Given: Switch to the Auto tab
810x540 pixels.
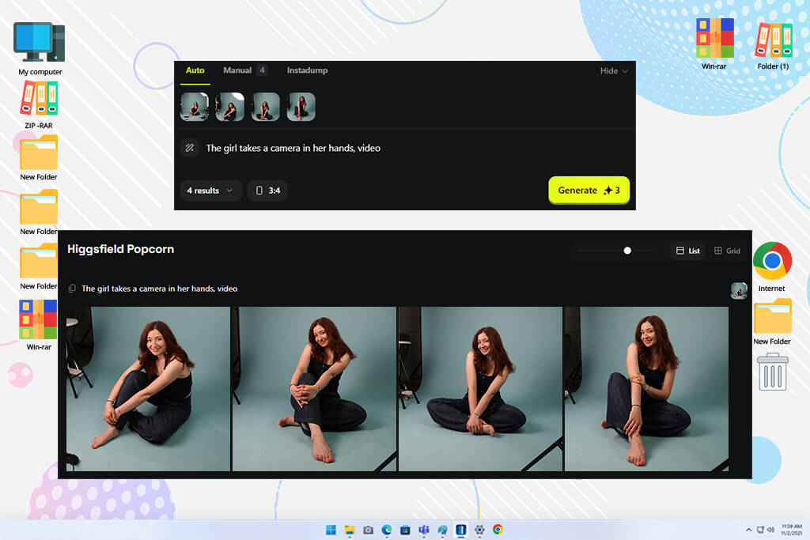Looking at the screenshot, I should point(195,70).
